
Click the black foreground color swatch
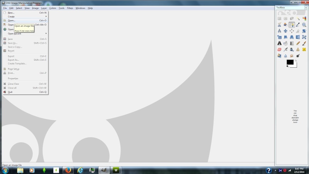(x=290, y=62)
